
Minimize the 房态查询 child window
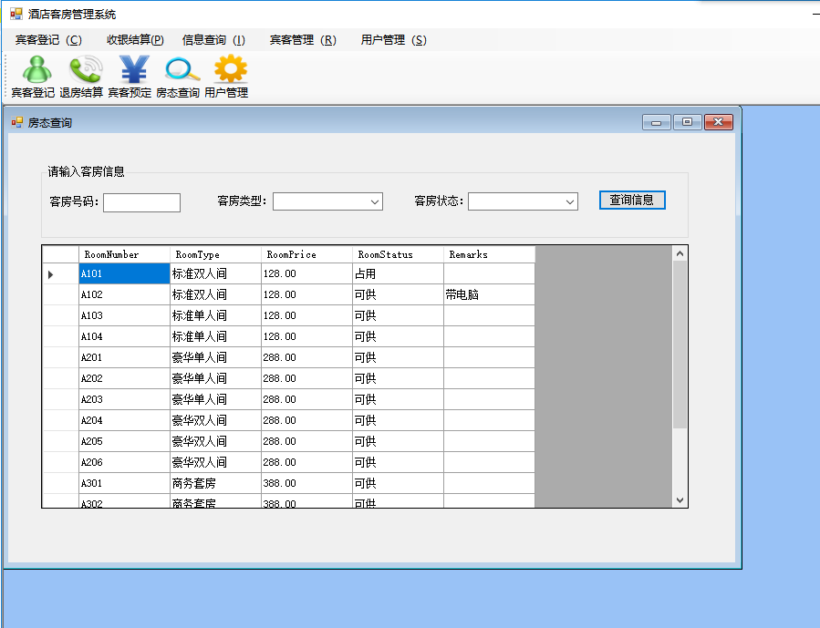coord(657,122)
